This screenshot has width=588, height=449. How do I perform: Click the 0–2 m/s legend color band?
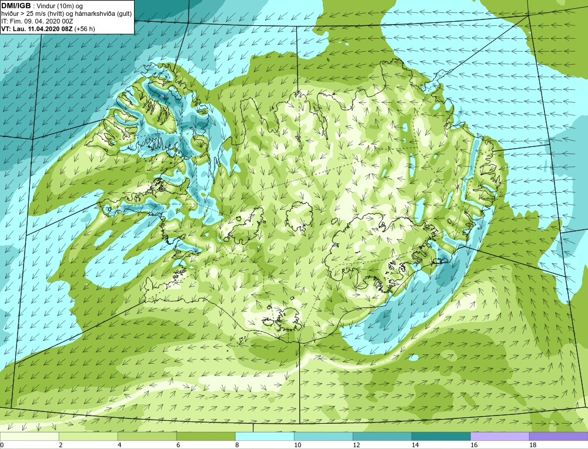29,436
